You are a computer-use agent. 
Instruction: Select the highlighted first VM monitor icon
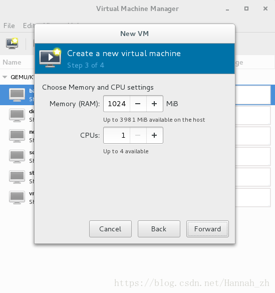(x=17, y=95)
